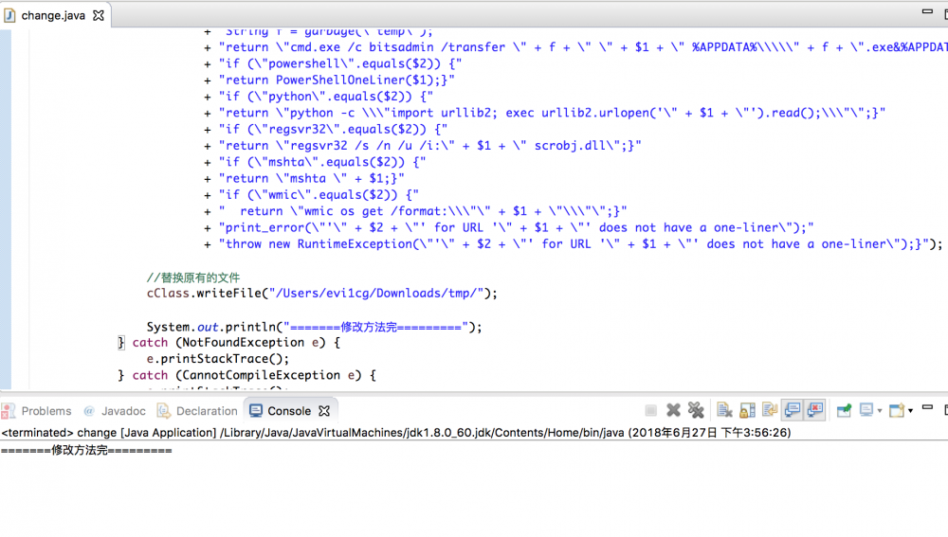Pin the console view

tap(844, 411)
